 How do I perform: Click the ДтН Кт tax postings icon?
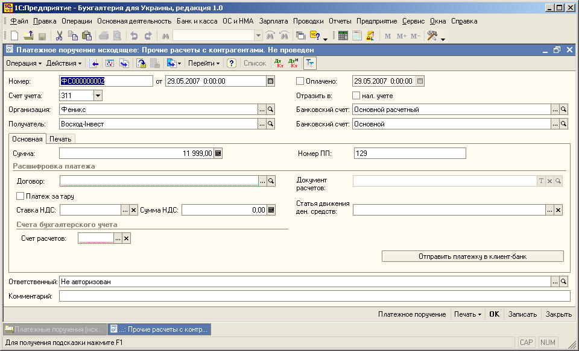(294, 63)
